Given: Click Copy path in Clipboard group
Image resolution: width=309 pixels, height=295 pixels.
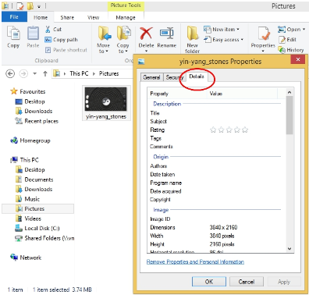Looking at the screenshot, I should click(x=62, y=40).
